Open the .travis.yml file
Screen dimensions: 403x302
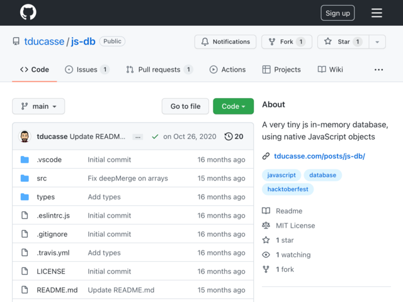53,253
